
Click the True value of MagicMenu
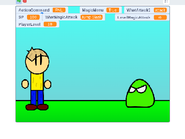[113, 10]
